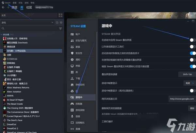Open the 下载 (Downloads) settings icon
196x133 pixels.
click(x=72, y=78)
